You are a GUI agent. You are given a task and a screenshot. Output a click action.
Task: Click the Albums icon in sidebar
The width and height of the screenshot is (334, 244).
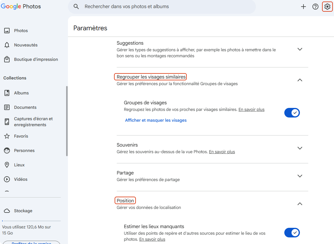7,93
